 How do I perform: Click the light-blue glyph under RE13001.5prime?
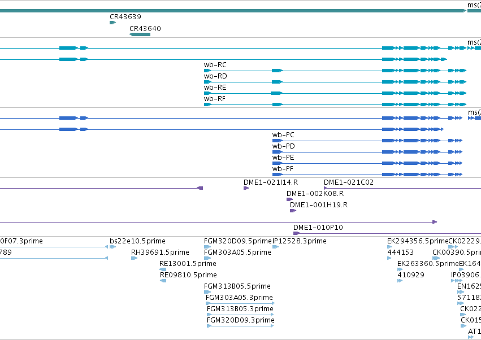pyautogui.click(x=163, y=269)
